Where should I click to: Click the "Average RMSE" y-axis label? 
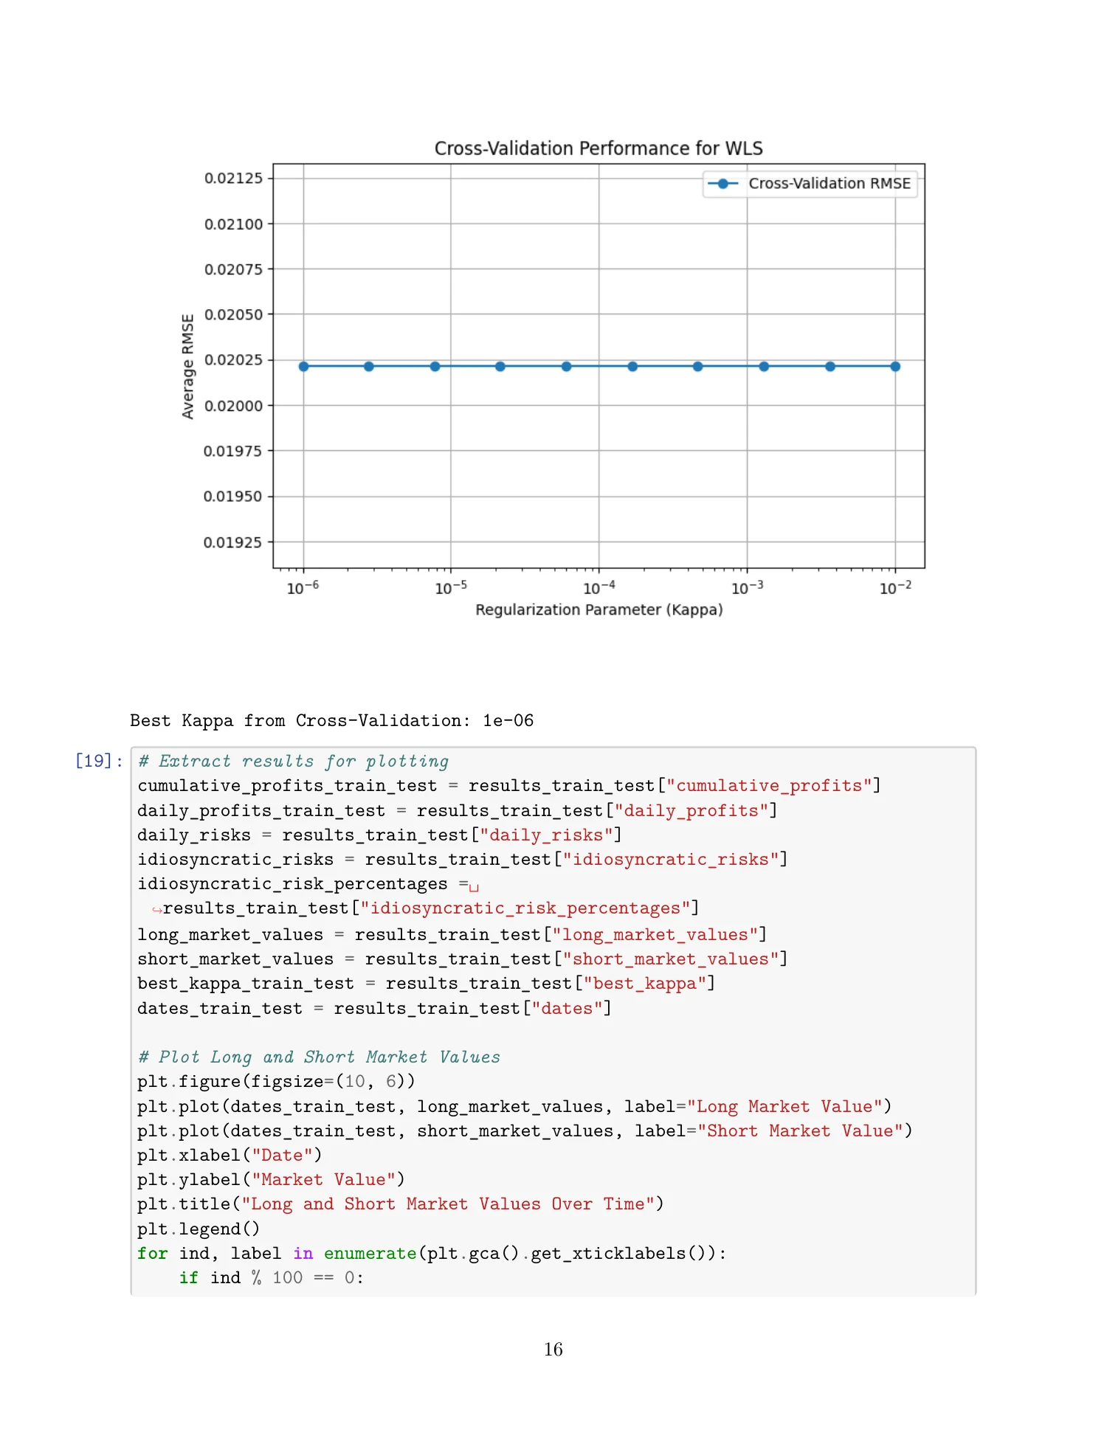(x=188, y=367)
